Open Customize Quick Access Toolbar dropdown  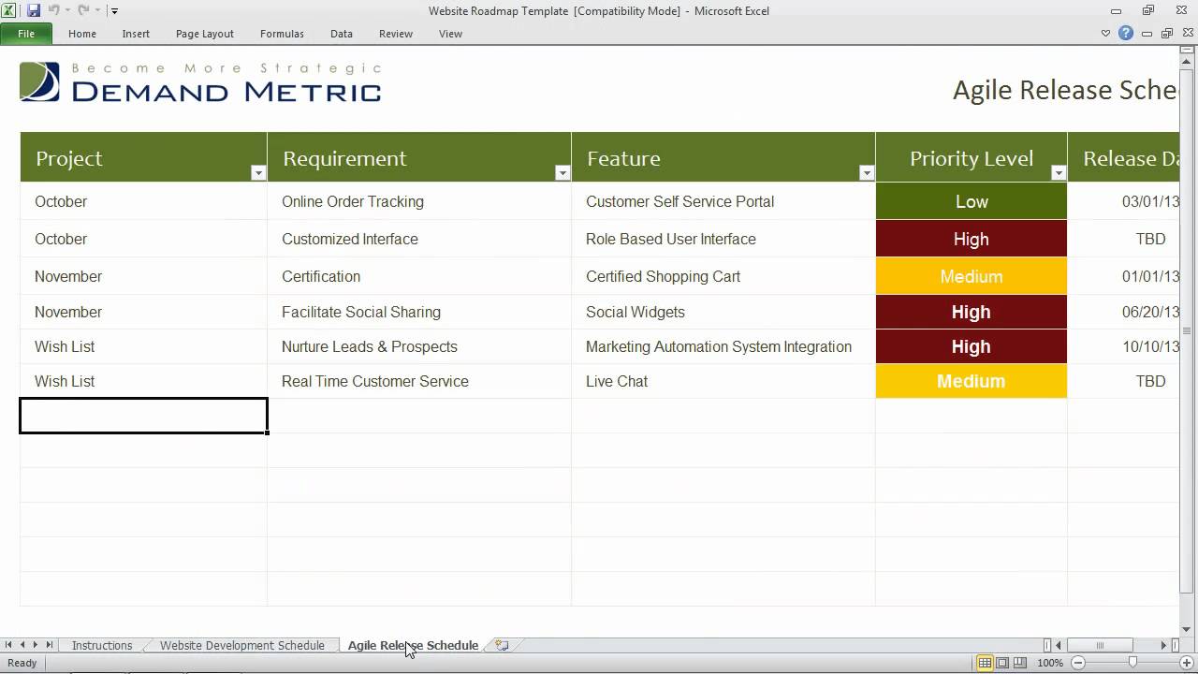114,11
